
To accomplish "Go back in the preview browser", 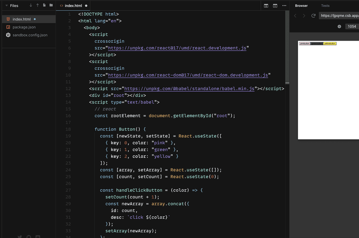I will (295, 16).
